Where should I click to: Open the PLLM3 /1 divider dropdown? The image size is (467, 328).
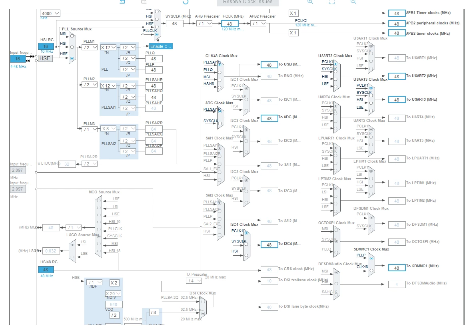tap(90, 129)
